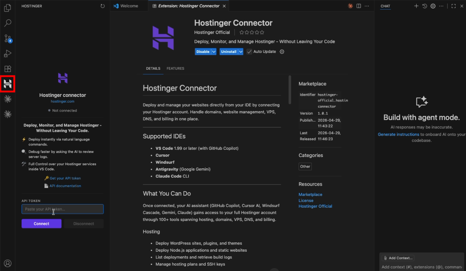The height and width of the screenshot is (271, 466).
Task: Click the Uninstall extension button
Action: pos(229,51)
